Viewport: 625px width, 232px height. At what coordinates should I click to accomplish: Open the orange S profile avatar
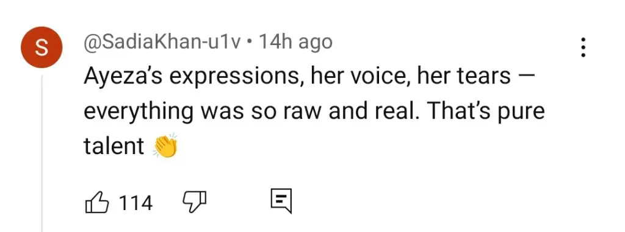click(42, 47)
